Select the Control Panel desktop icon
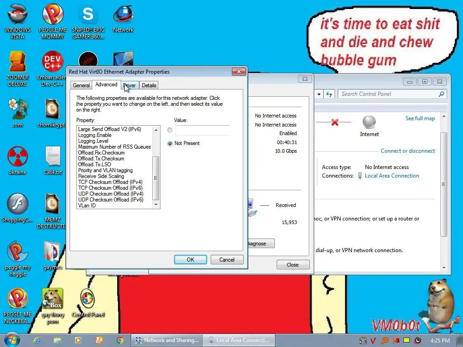Image resolution: width=463 pixels, height=347 pixels. pyautogui.click(x=88, y=302)
